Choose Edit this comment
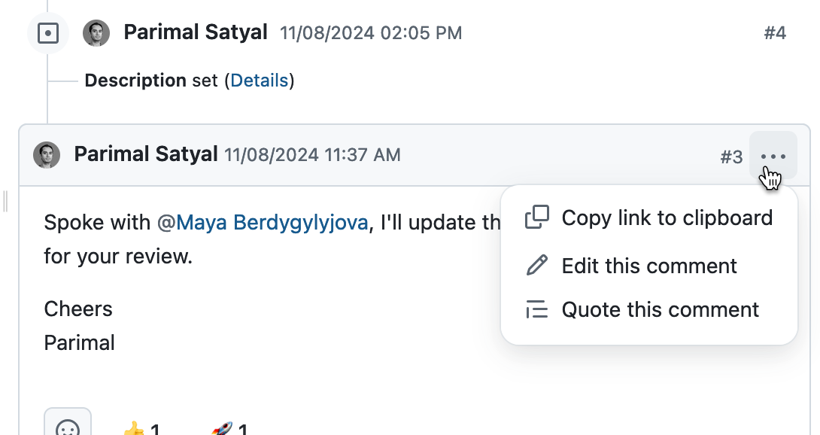Screen dimensions: 820x435 click(x=649, y=266)
